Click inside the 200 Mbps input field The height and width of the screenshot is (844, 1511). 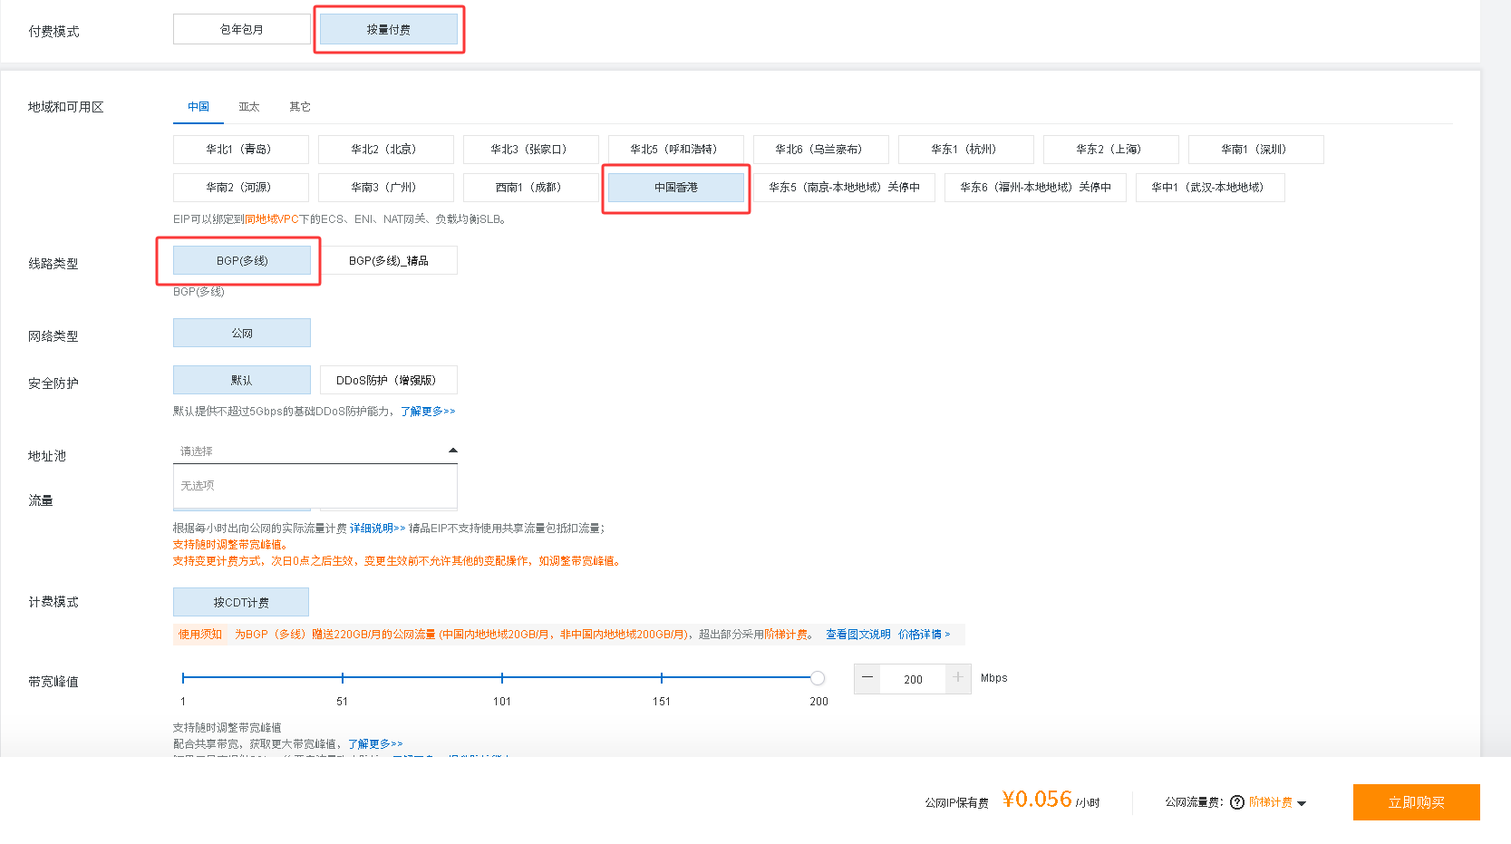[912, 678]
